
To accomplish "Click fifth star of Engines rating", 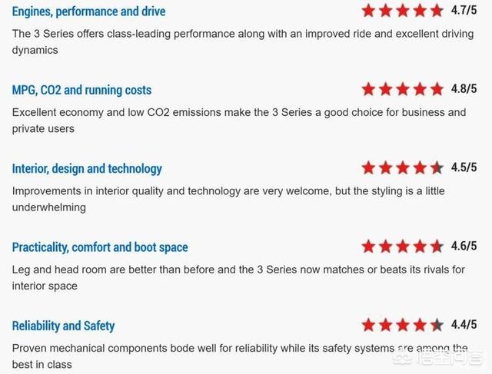I will coord(437,11).
